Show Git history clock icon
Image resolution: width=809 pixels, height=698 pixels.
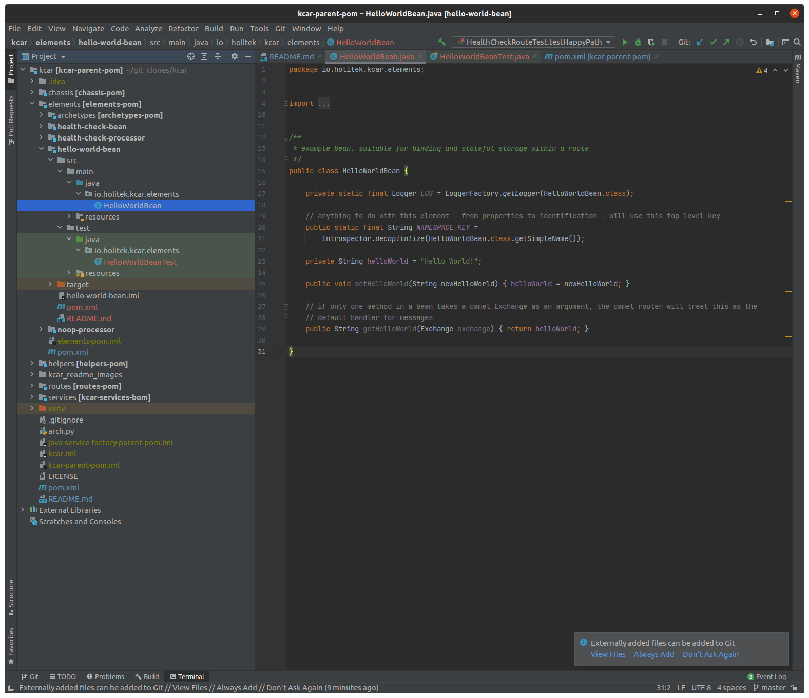coord(740,42)
